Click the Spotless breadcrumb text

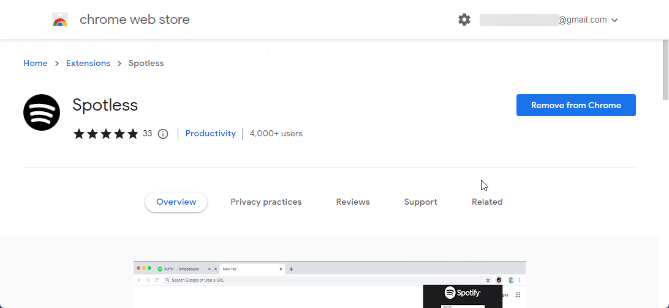[x=146, y=63]
